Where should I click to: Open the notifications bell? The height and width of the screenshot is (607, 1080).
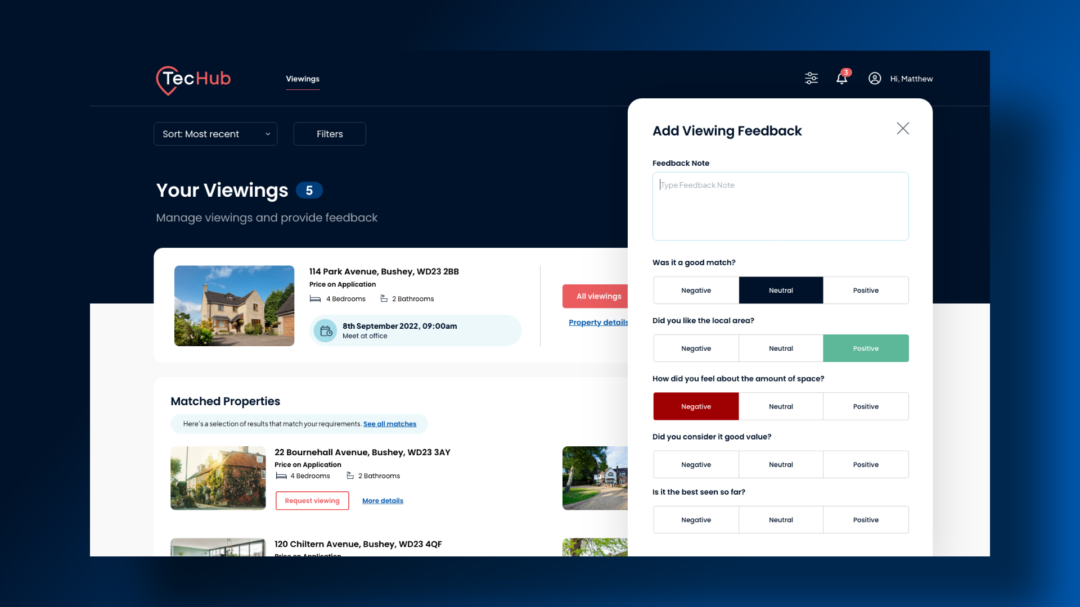(841, 79)
